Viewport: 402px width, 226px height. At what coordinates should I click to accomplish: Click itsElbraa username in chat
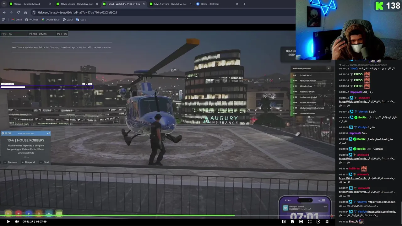click(354, 169)
